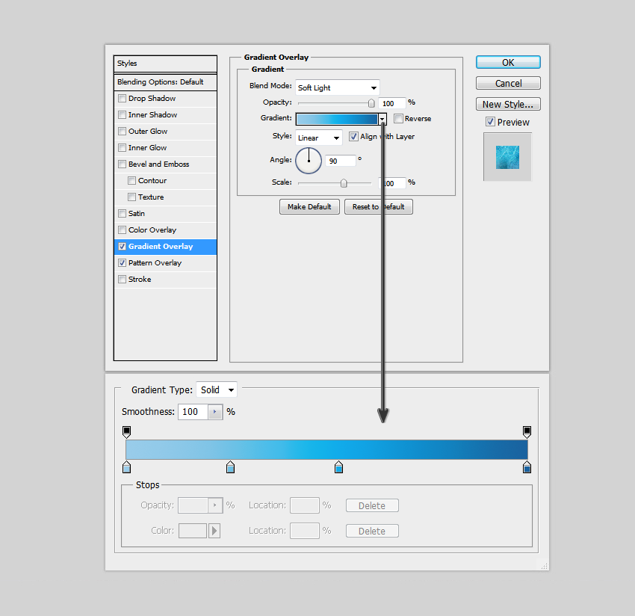Enable the Drop Shadow checkbox
This screenshot has height=616, width=635.
(122, 99)
